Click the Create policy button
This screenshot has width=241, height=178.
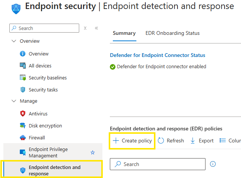[x=133, y=141]
